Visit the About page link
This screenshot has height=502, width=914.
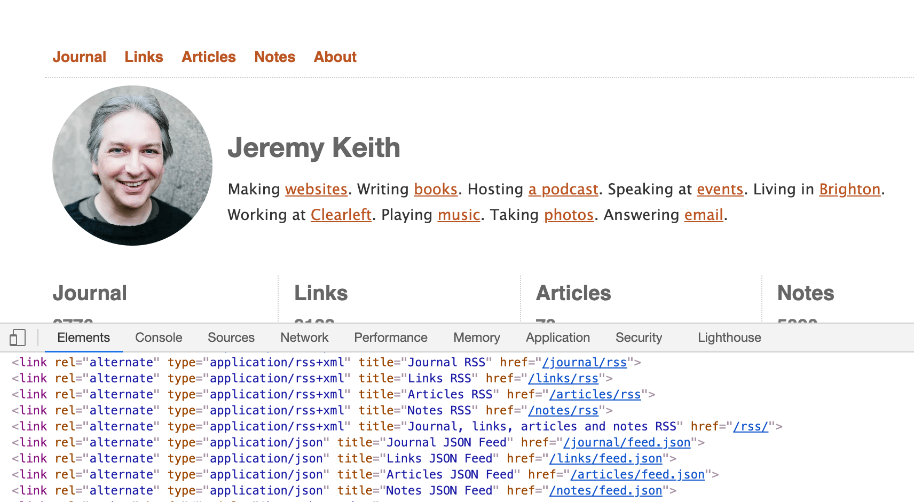[x=335, y=57]
